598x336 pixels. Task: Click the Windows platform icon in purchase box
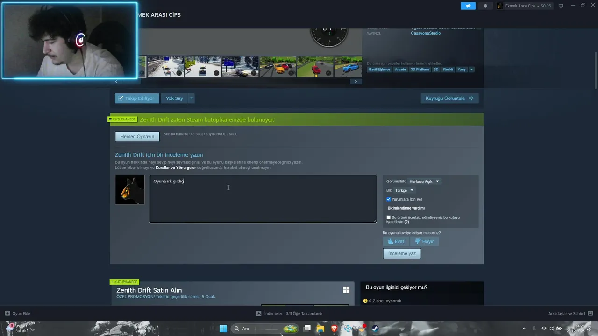(346, 290)
